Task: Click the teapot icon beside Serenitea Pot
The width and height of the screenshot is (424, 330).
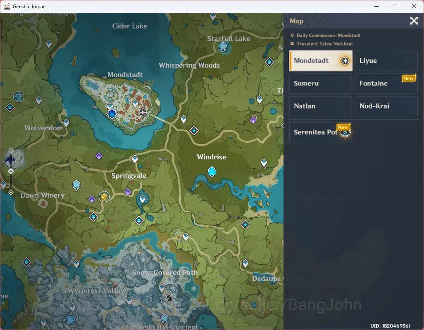Action: pos(345,133)
